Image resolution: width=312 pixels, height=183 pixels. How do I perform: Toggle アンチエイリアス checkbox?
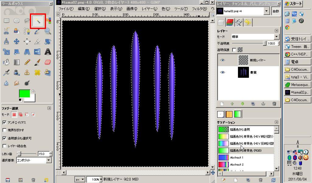[4, 123]
